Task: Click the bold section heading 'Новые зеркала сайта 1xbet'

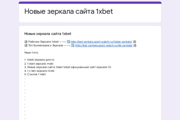Action: point(47,34)
